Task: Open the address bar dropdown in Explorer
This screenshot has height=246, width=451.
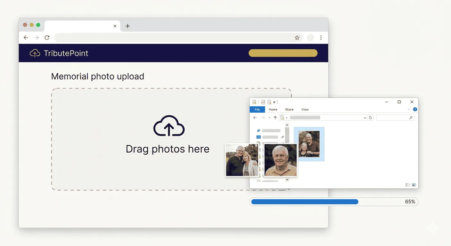Action: coord(365,118)
